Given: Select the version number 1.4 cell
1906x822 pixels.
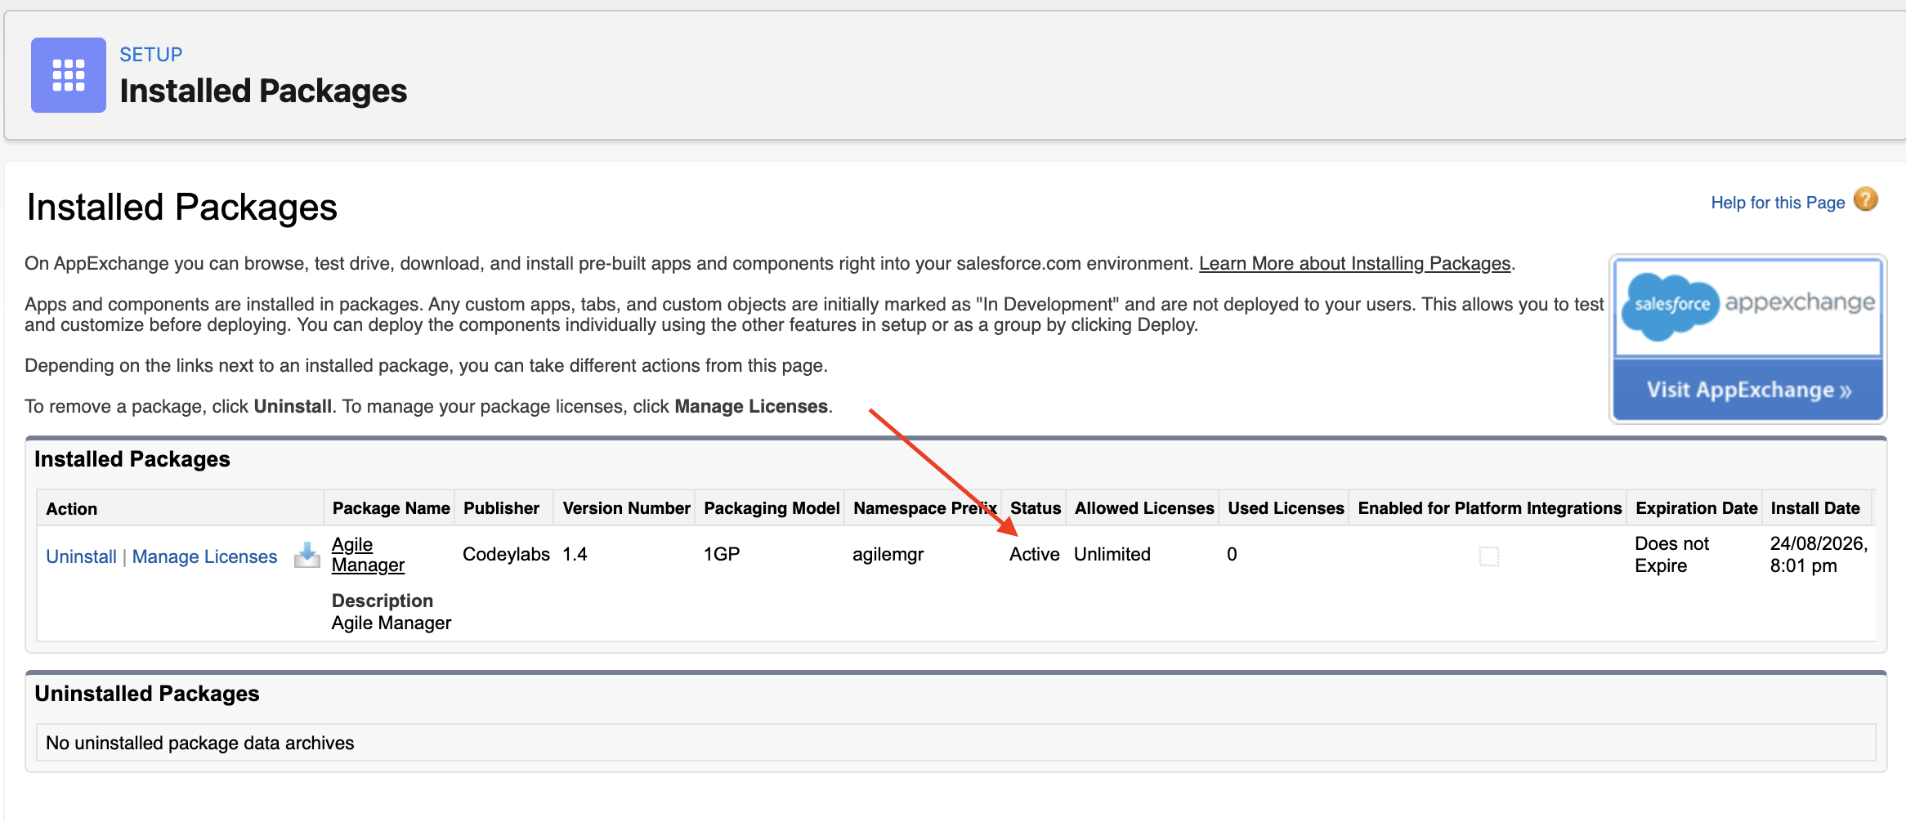Looking at the screenshot, I should pos(575,554).
